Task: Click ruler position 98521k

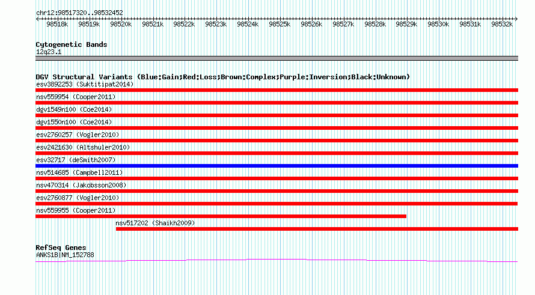Action: (153, 24)
